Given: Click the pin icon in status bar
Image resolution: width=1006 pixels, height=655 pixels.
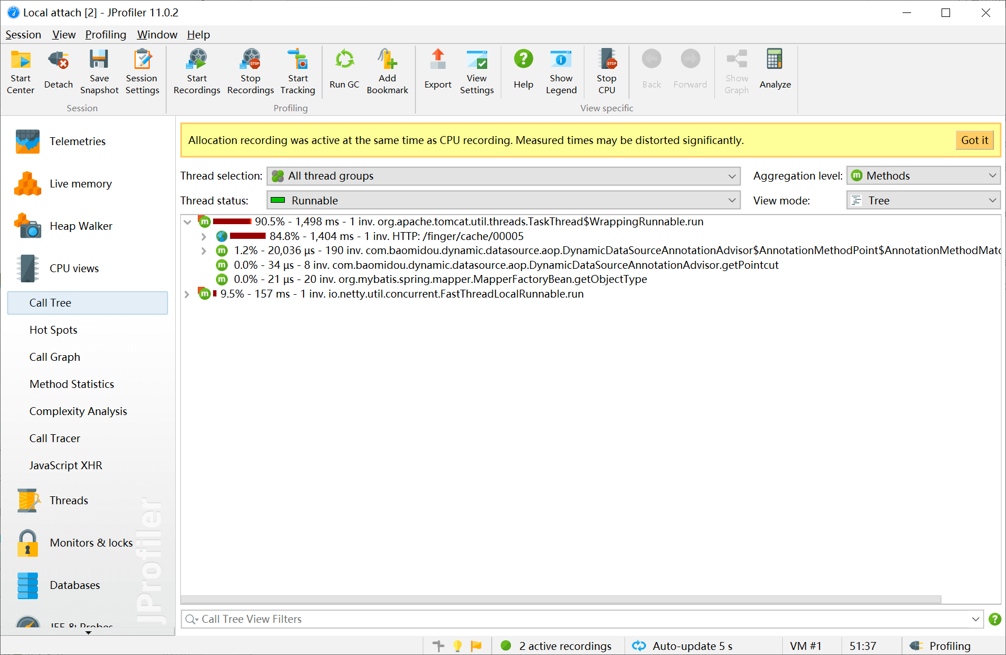Looking at the screenshot, I should point(439,646).
